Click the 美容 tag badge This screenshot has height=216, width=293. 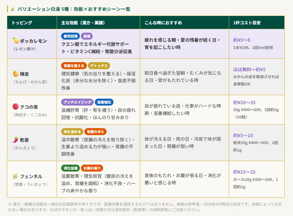point(87,36)
